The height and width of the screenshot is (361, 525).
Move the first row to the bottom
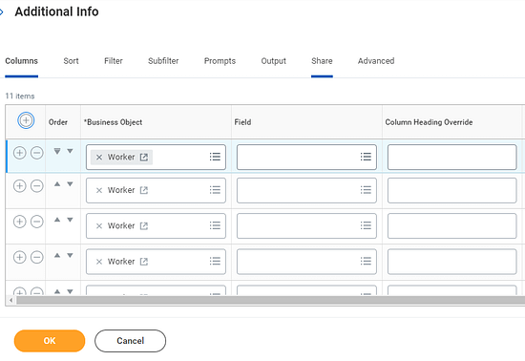coord(57,151)
